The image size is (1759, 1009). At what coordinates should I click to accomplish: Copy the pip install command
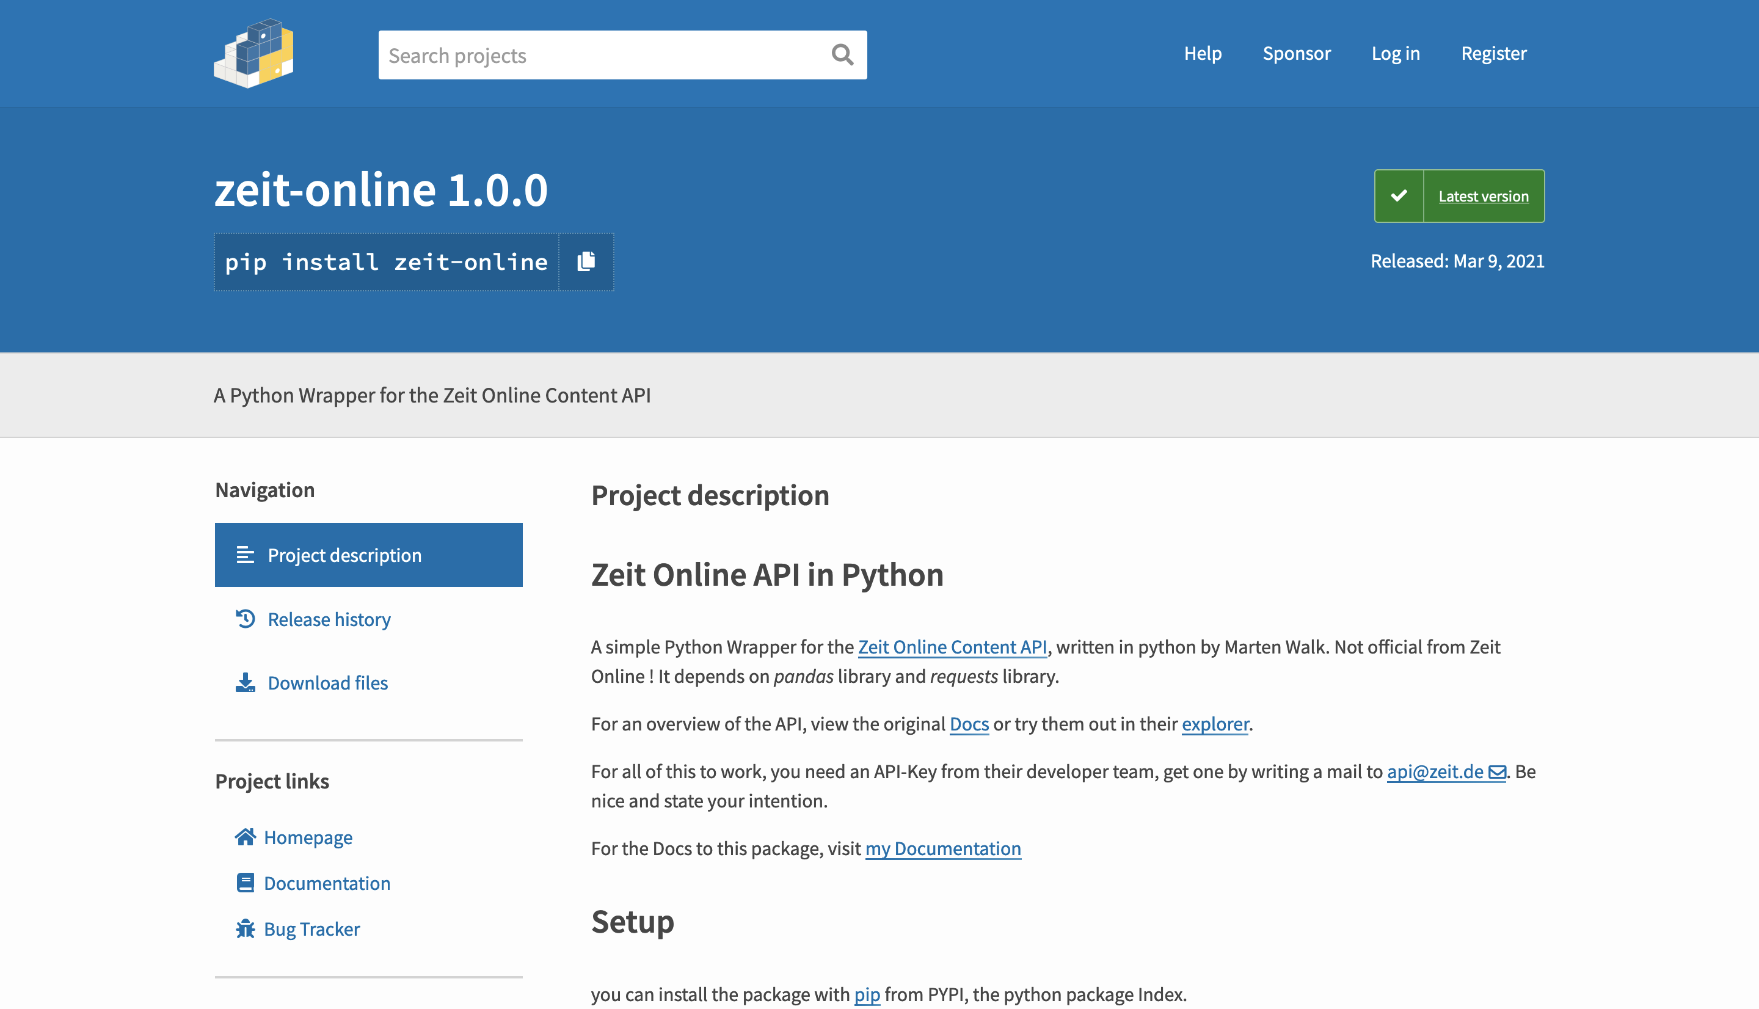586,261
